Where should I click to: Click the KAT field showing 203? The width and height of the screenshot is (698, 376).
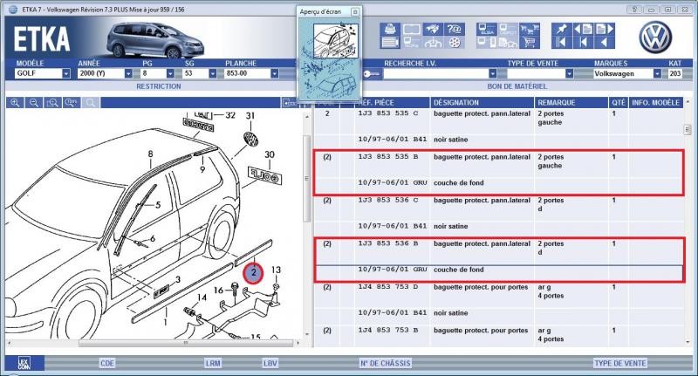(x=674, y=73)
